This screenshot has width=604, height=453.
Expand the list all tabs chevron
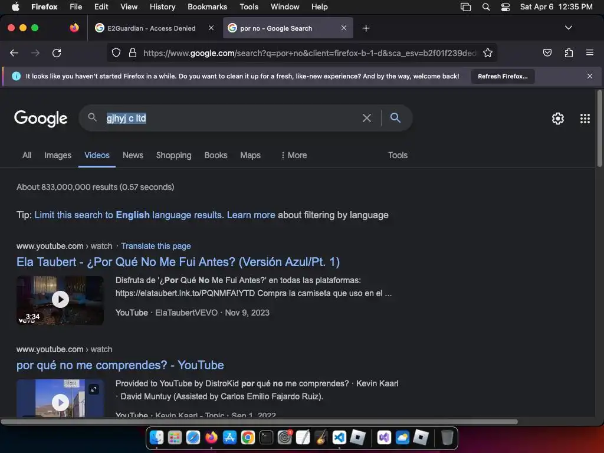coord(568,28)
